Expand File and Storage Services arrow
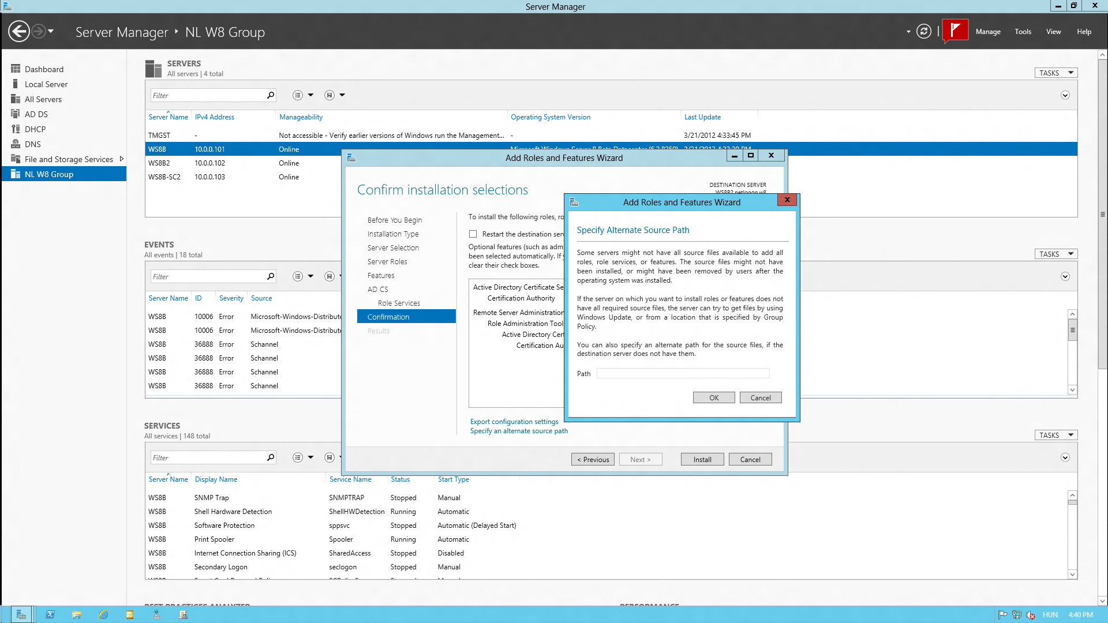 click(x=122, y=159)
